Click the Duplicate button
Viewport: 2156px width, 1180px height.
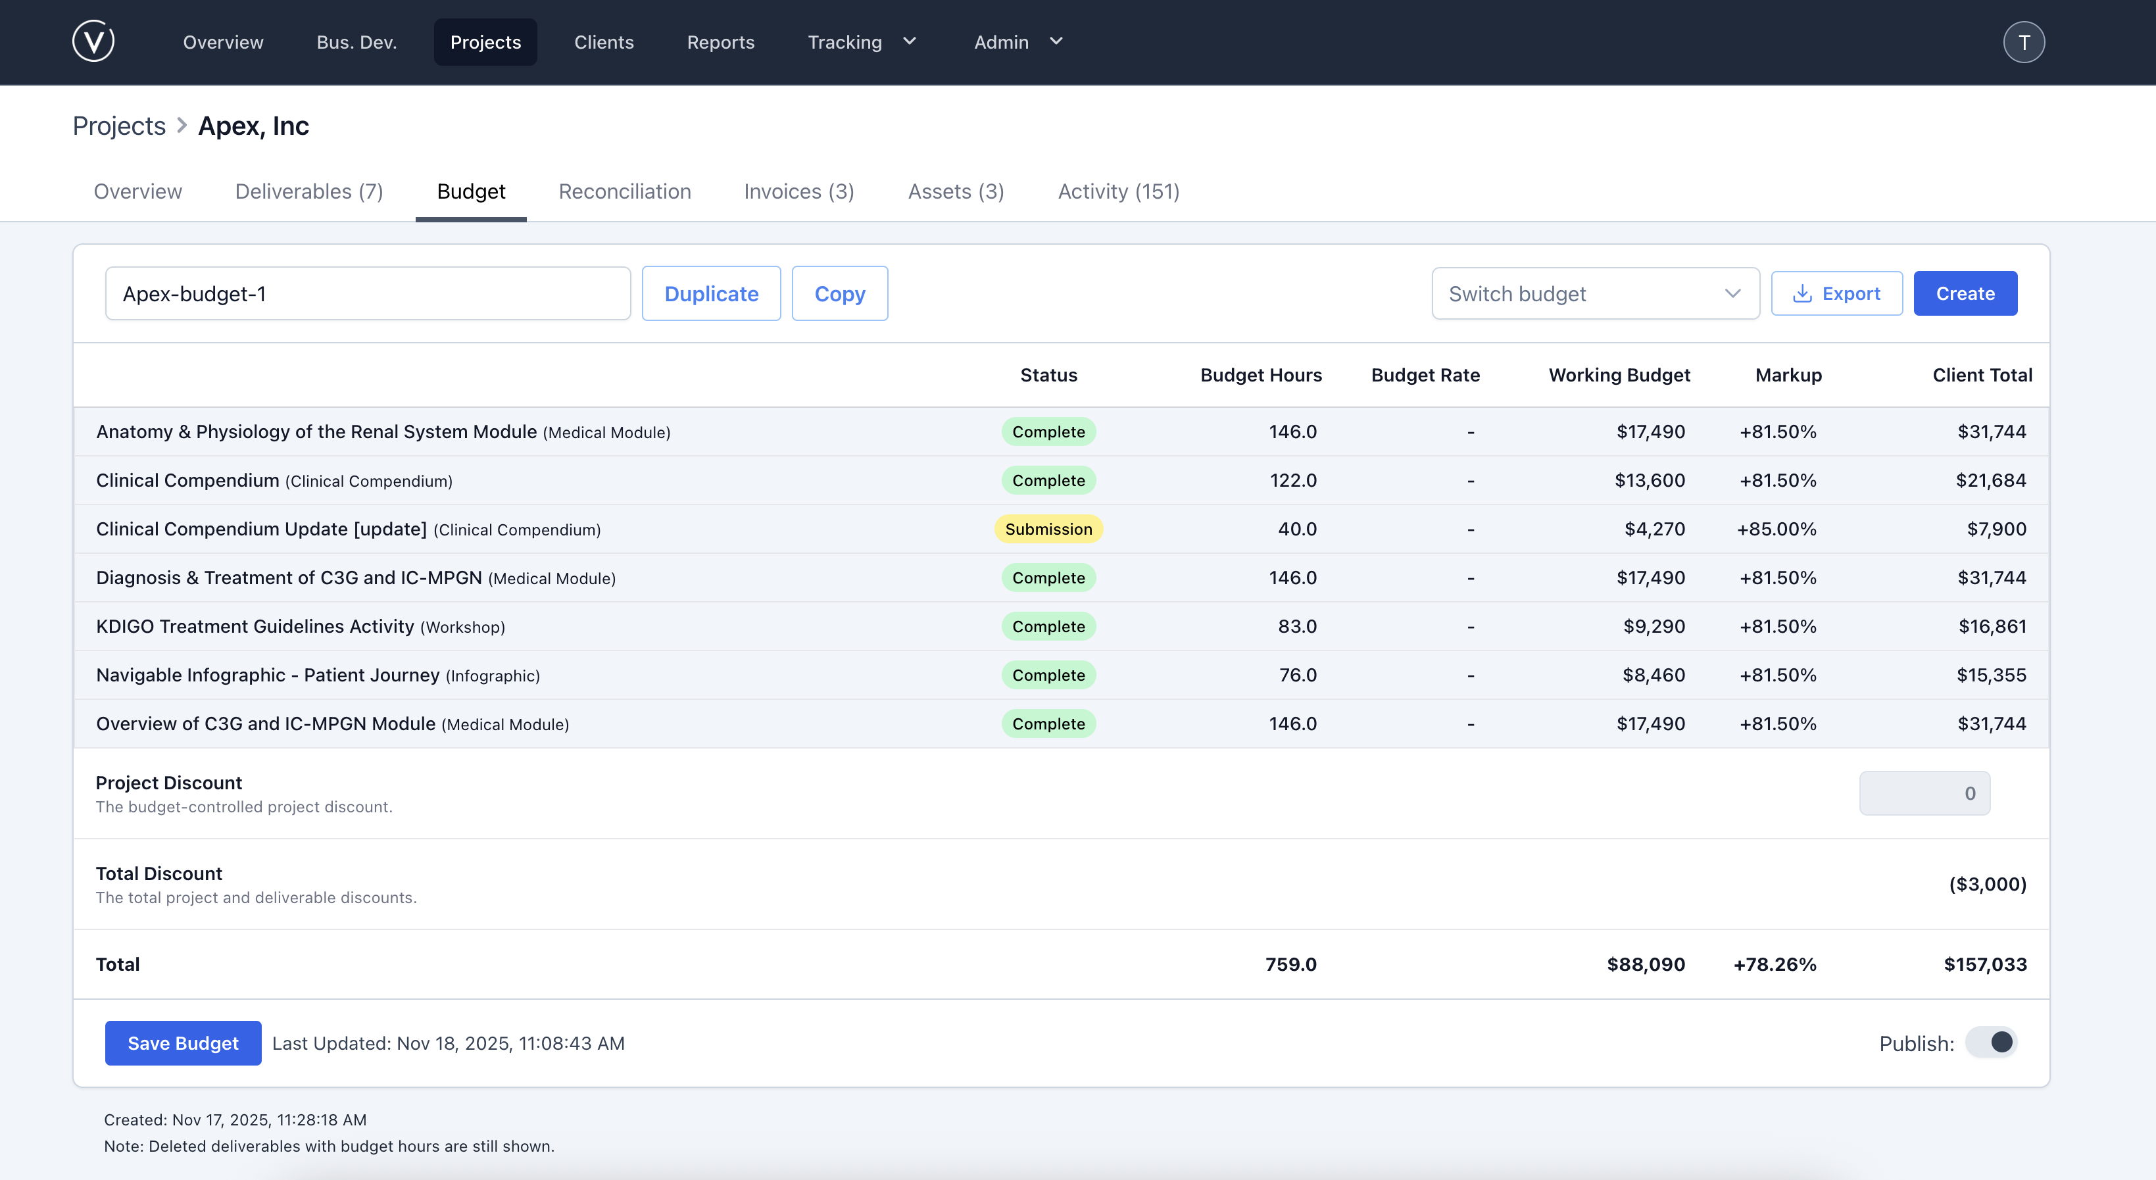[710, 293]
